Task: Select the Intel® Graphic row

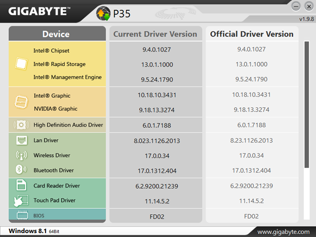Action: pos(52,95)
